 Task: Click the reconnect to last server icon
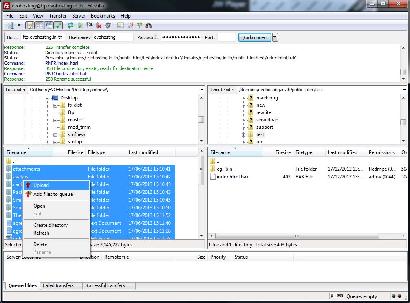(x=108, y=25)
